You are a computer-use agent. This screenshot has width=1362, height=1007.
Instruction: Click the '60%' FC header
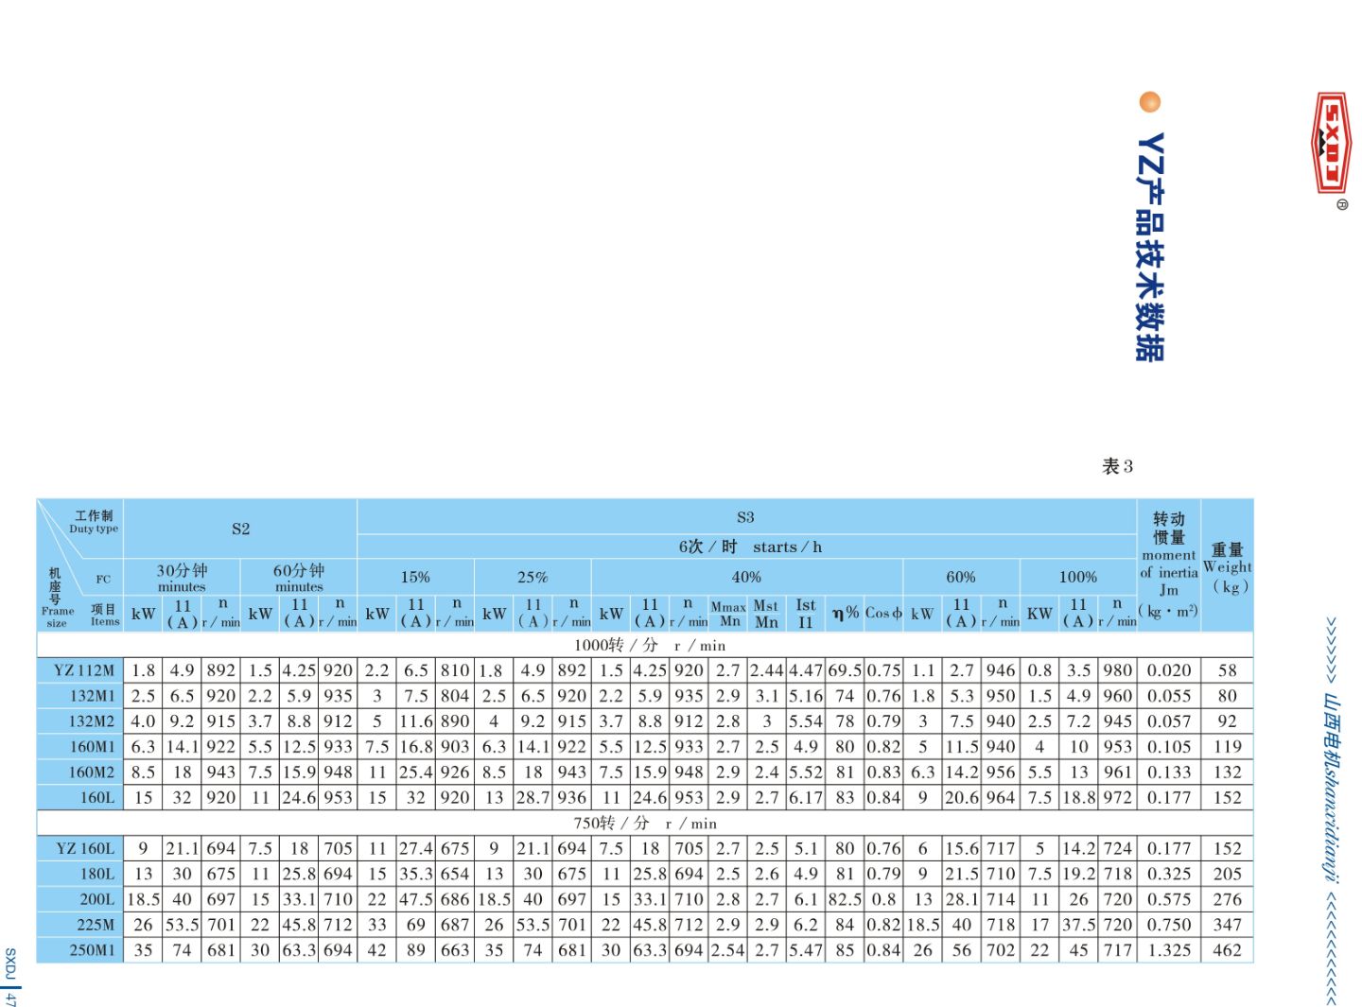pyautogui.click(x=961, y=577)
